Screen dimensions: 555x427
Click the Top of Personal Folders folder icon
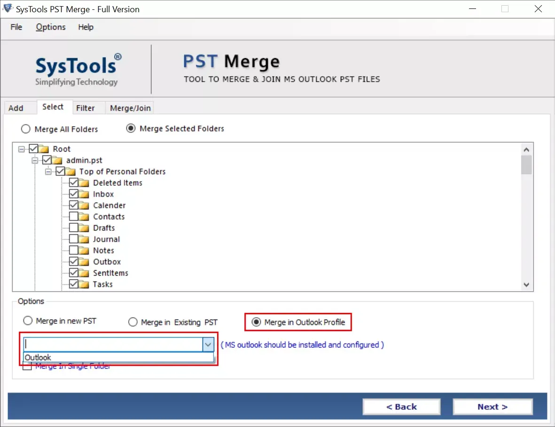pos(70,171)
